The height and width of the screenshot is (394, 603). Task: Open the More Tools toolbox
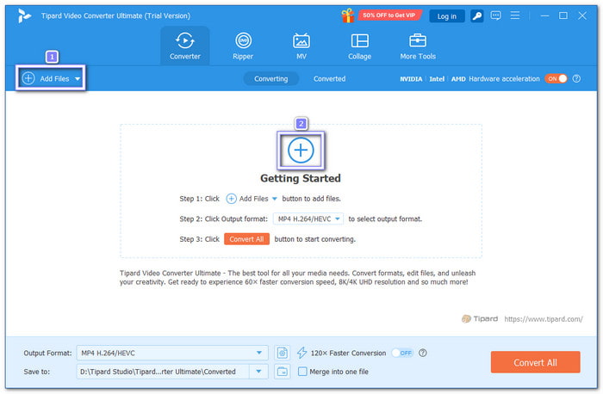418,46
